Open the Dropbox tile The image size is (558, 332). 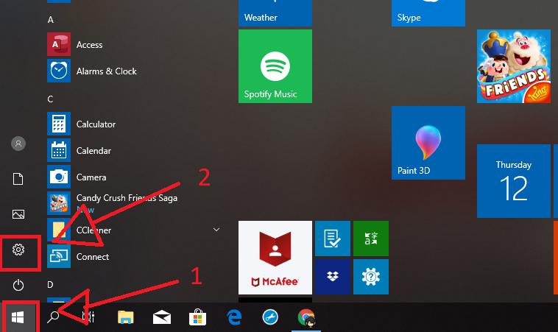point(332,276)
